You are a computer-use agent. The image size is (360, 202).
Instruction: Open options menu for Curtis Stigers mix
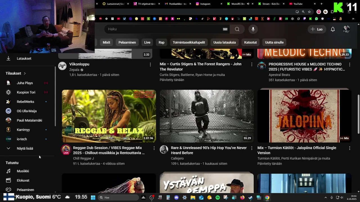(x=252, y=65)
